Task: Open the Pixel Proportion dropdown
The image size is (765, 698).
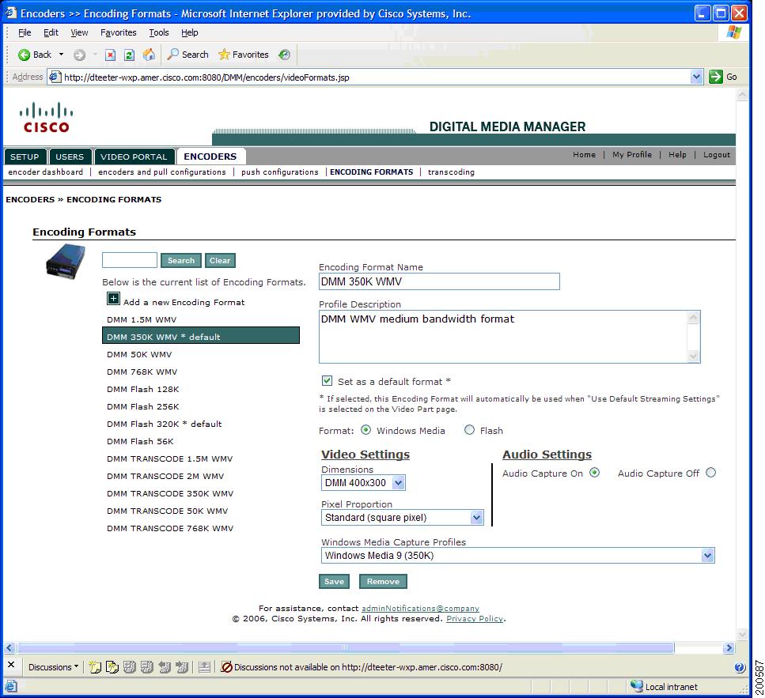Action: coord(475,517)
